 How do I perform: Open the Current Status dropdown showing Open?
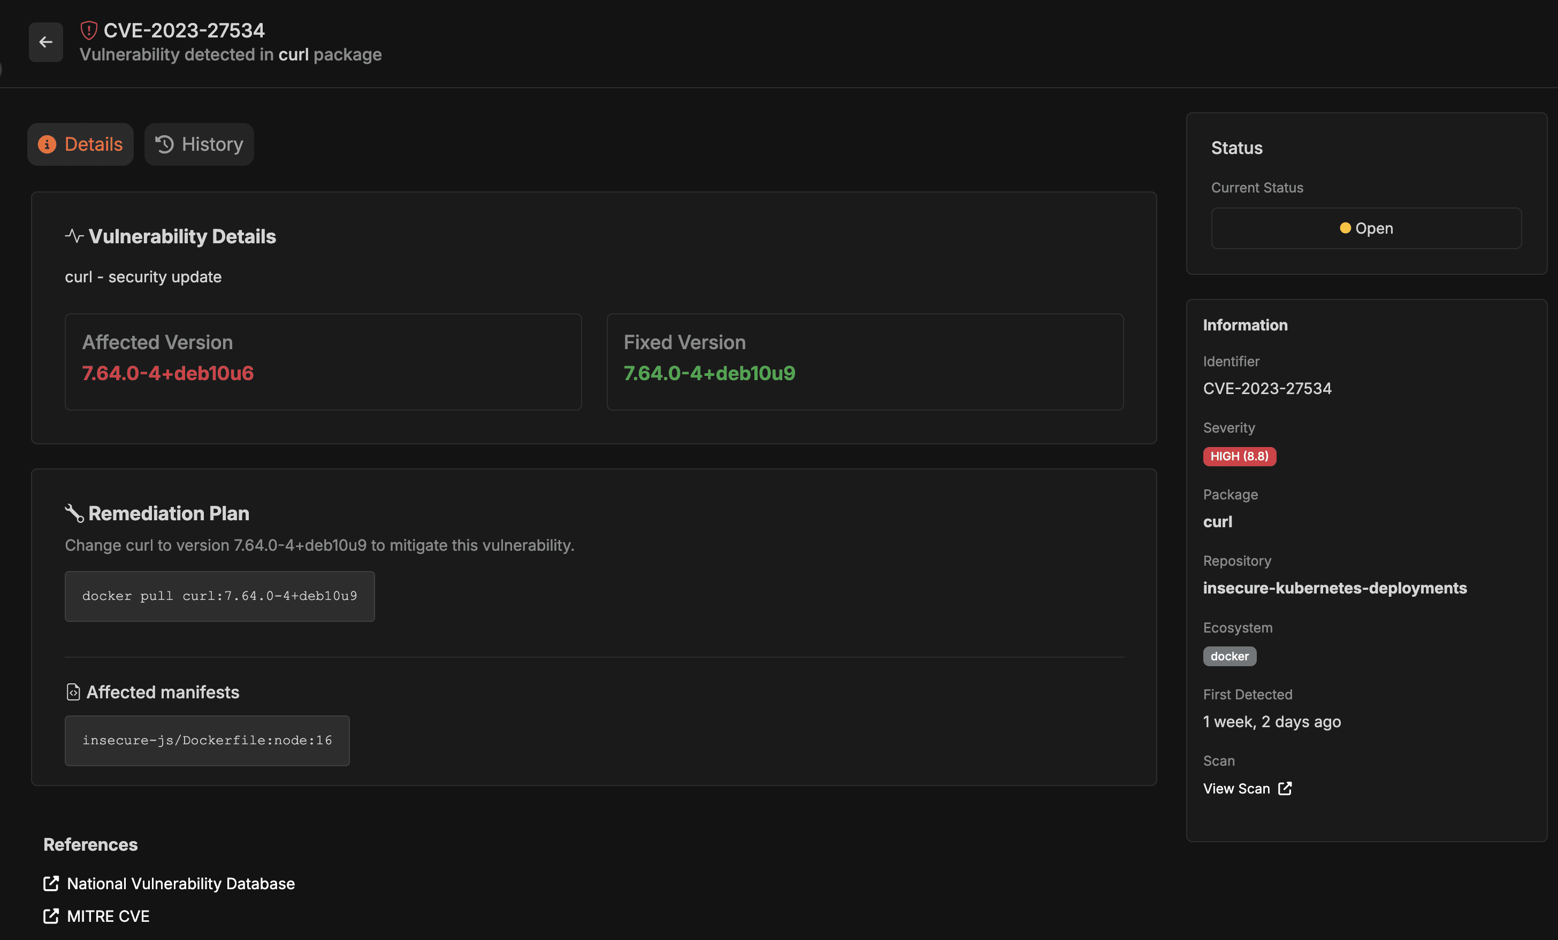click(x=1366, y=228)
